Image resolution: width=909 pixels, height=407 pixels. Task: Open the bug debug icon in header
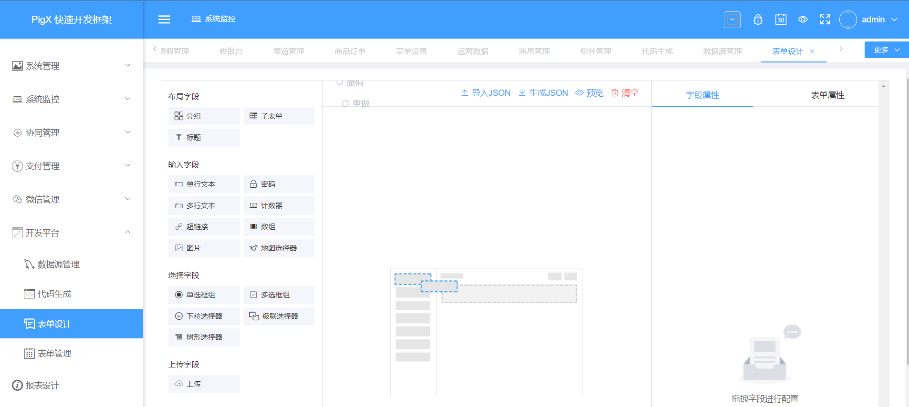(x=758, y=20)
